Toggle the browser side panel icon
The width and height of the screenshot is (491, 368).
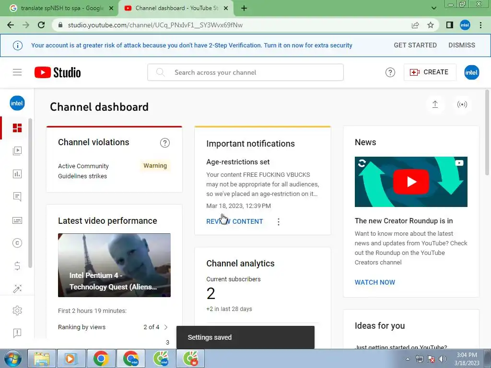pos(450,25)
